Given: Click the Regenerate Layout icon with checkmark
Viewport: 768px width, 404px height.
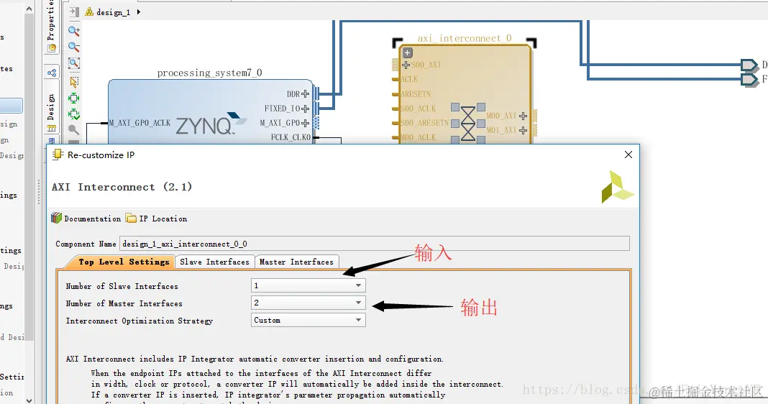Looking at the screenshot, I should 74,114.
